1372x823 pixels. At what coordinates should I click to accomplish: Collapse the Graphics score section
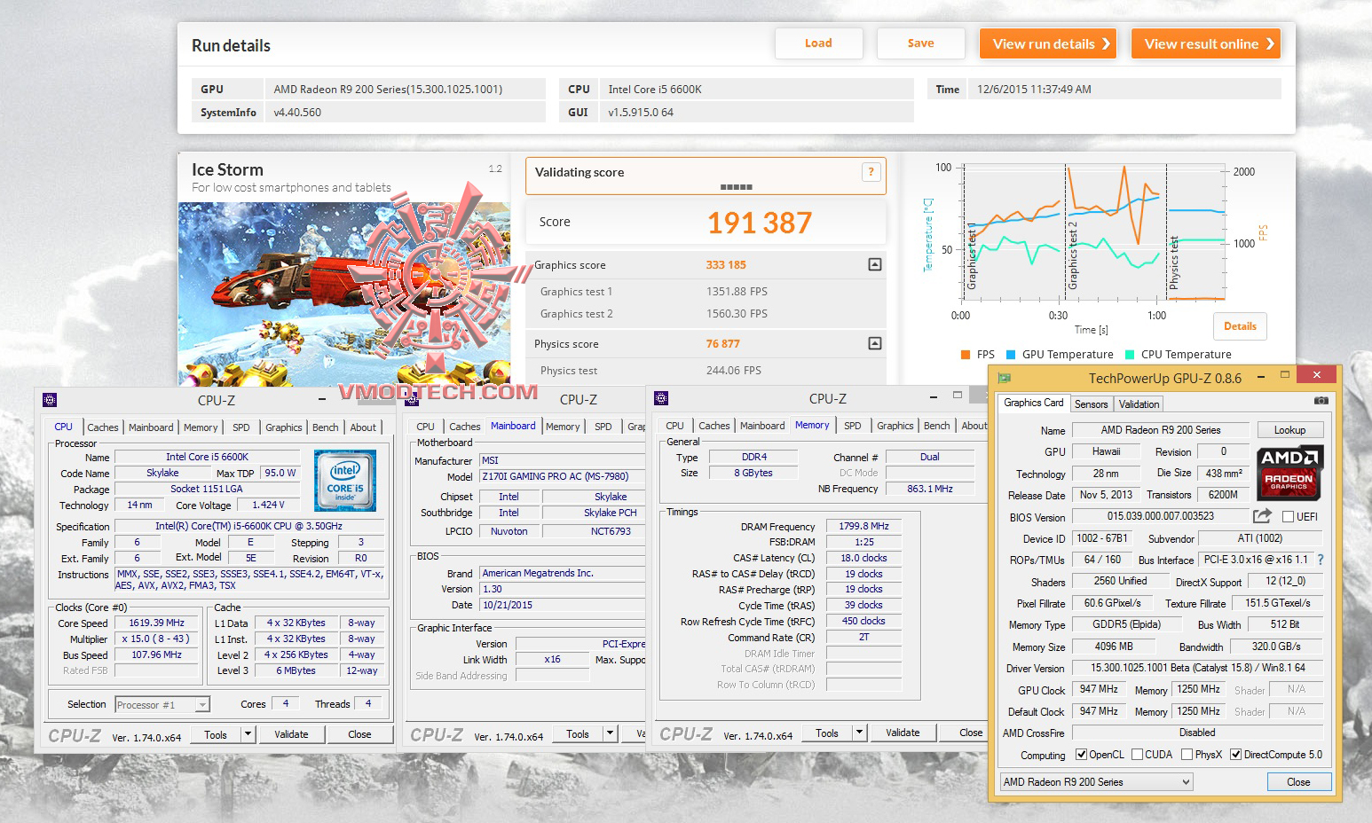(x=875, y=264)
